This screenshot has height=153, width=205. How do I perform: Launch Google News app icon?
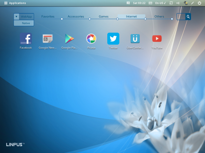pos(47,38)
